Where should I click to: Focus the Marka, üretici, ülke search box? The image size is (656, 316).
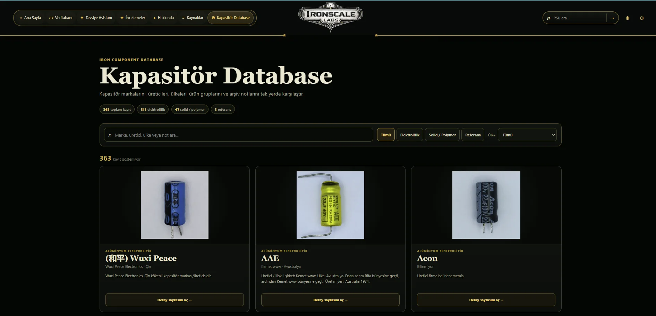[x=239, y=135]
